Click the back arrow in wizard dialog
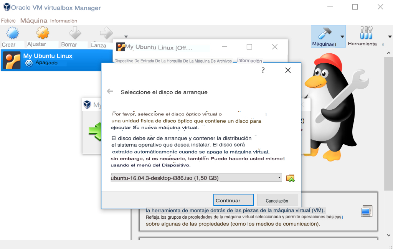 coord(110,91)
